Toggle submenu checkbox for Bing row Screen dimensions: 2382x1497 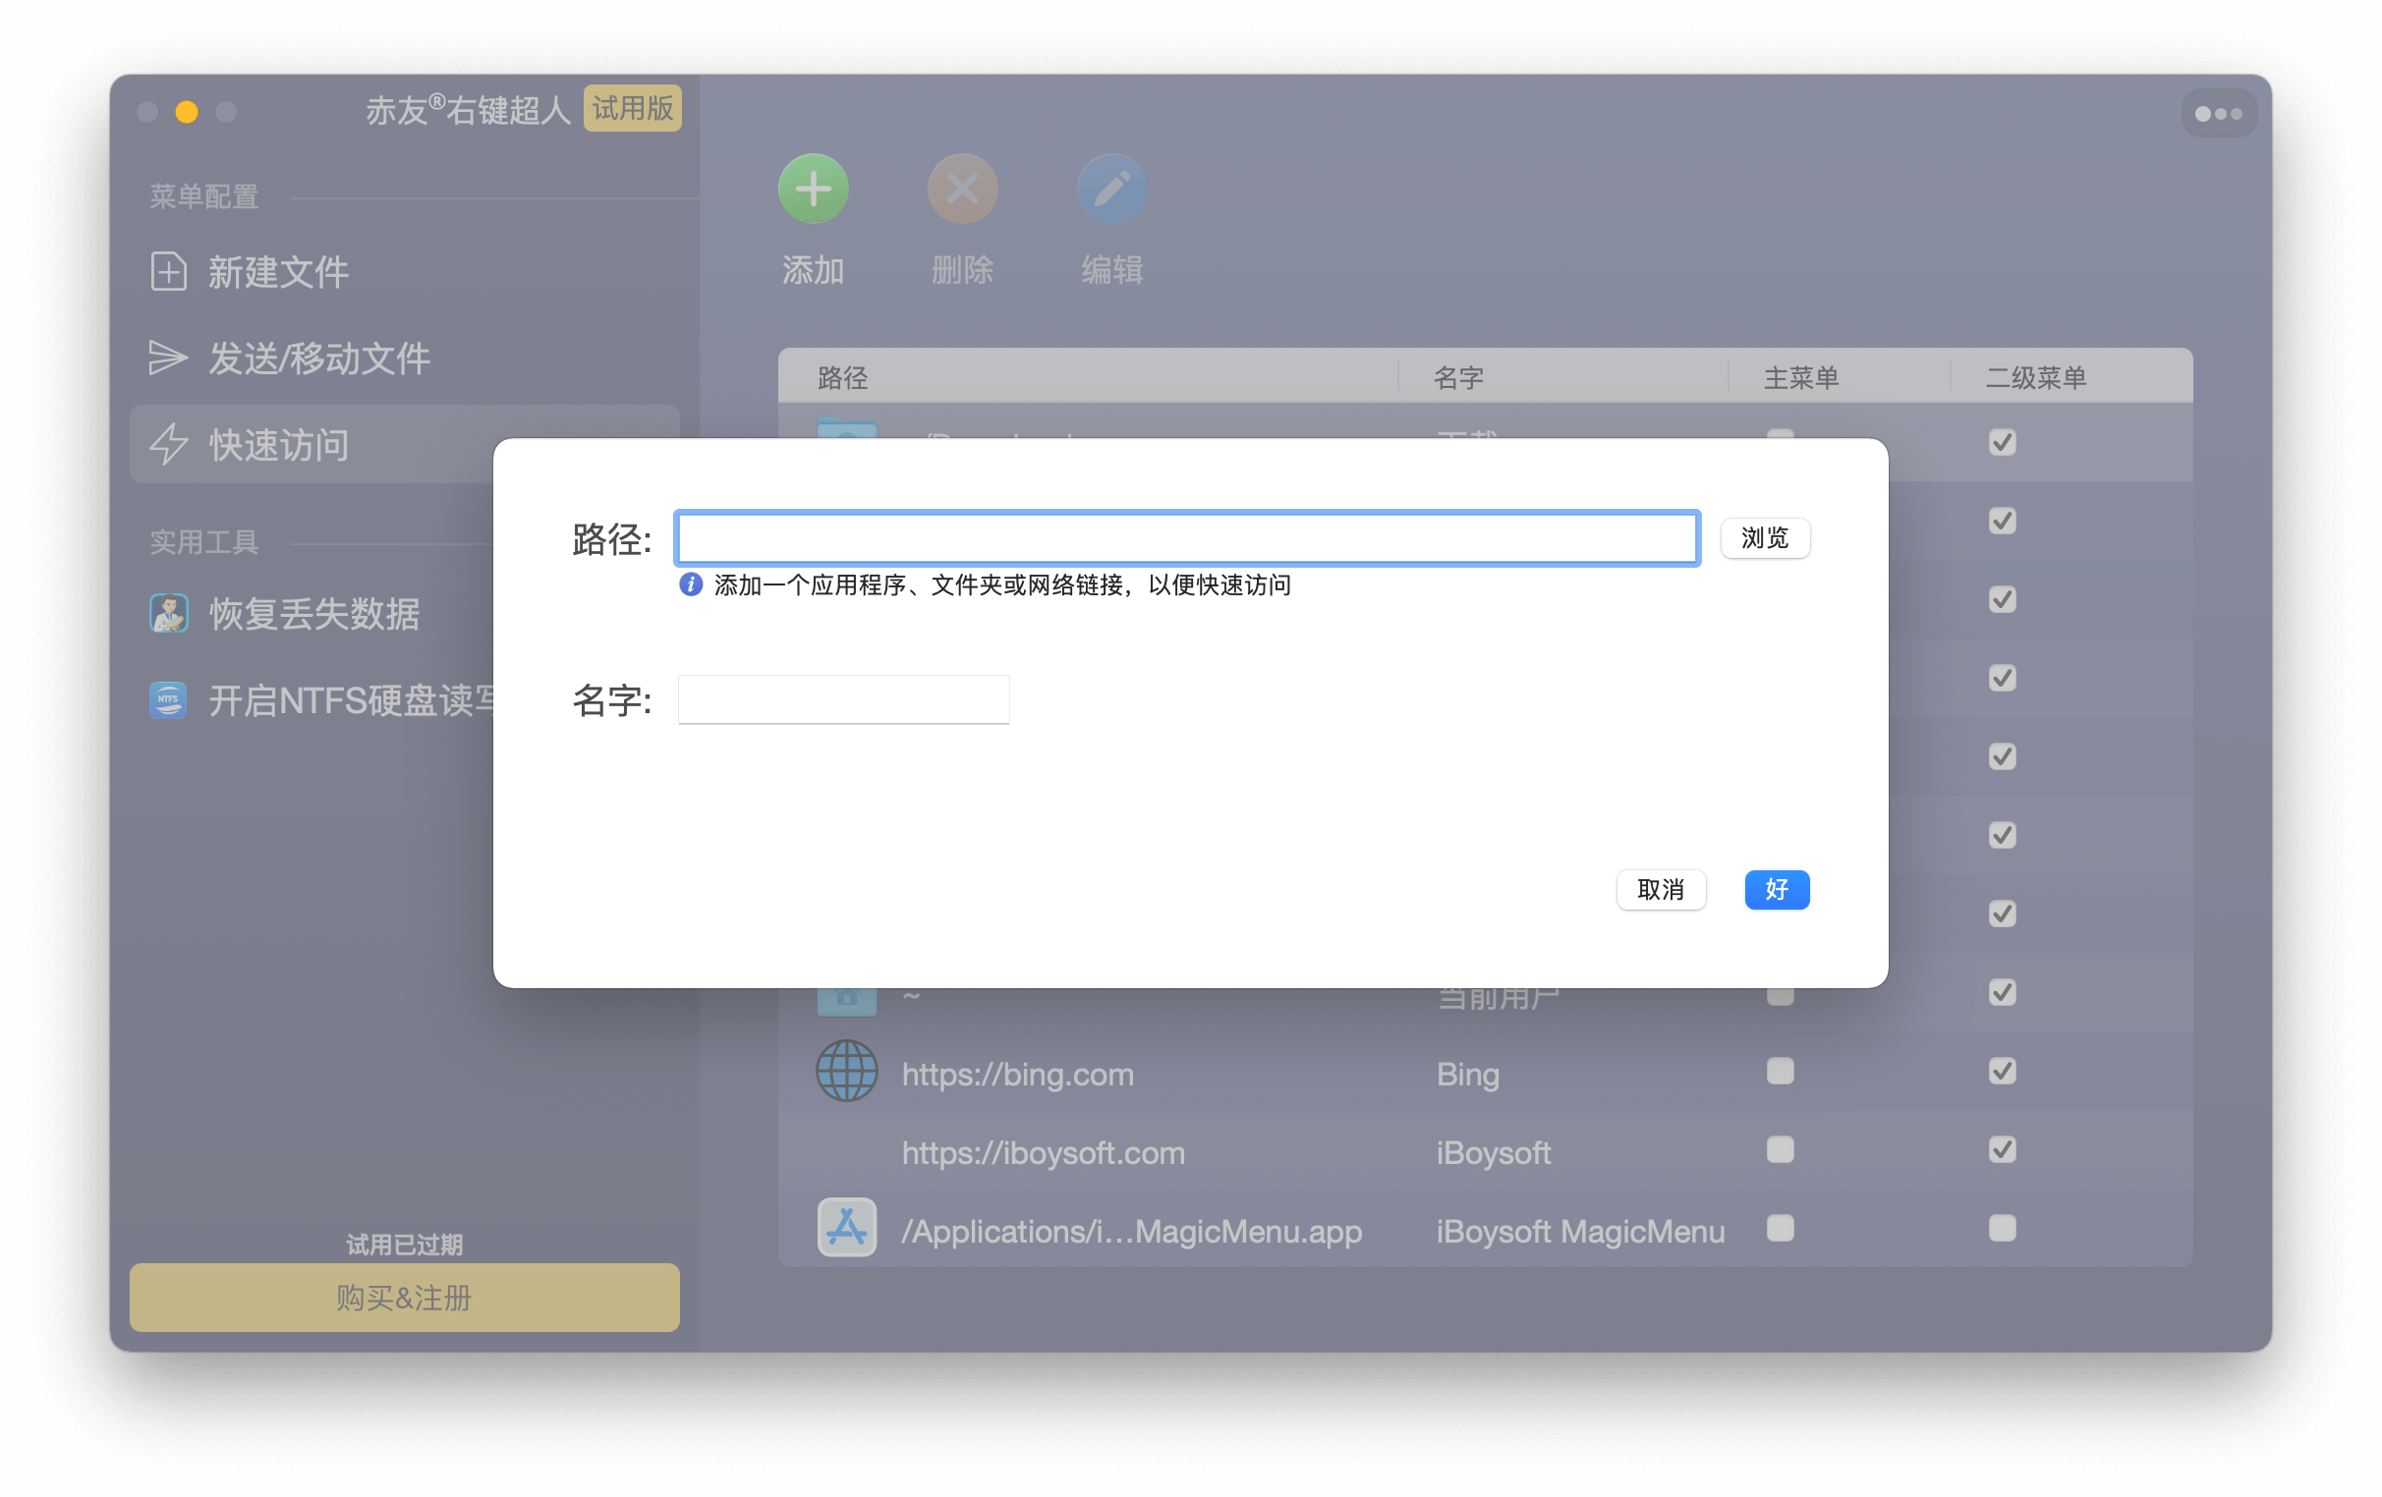tap(2002, 1072)
